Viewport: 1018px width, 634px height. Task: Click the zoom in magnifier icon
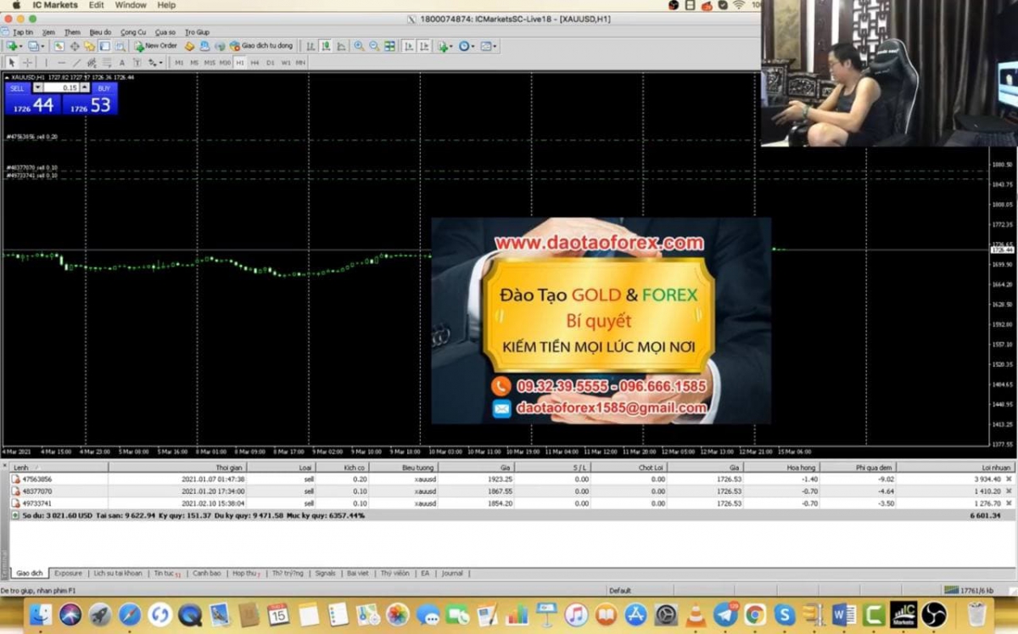pyautogui.click(x=359, y=46)
